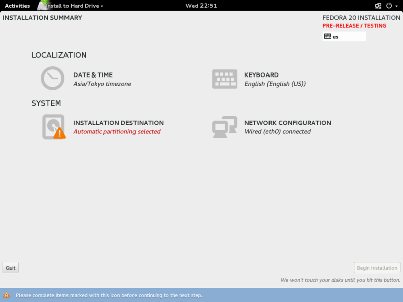Click 'Wired (eth0) connected' text
This screenshot has height=302, width=403.
pos(278,131)
